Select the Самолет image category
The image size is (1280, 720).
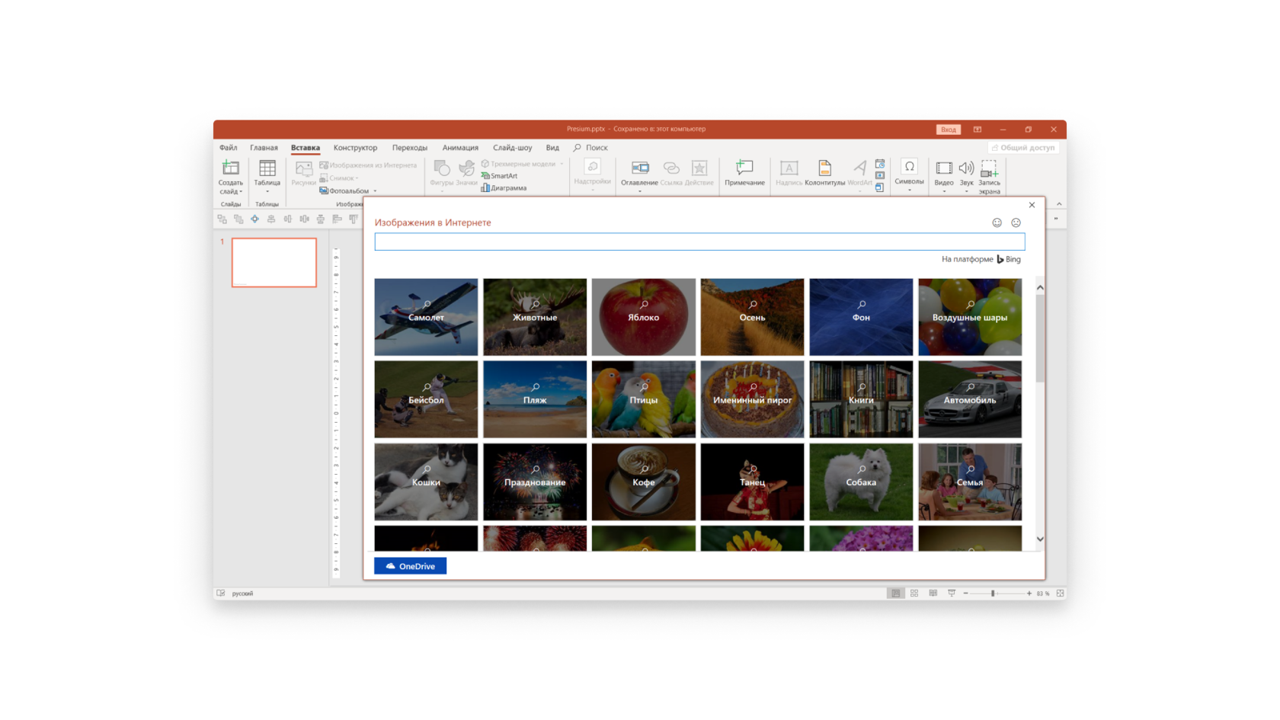[x=426, y=317]
